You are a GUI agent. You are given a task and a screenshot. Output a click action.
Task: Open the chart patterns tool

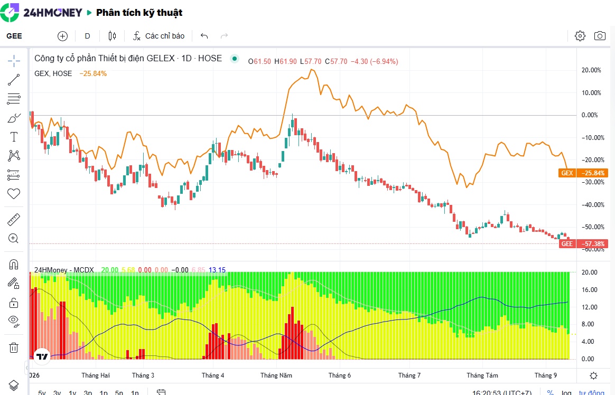point(14,156)
